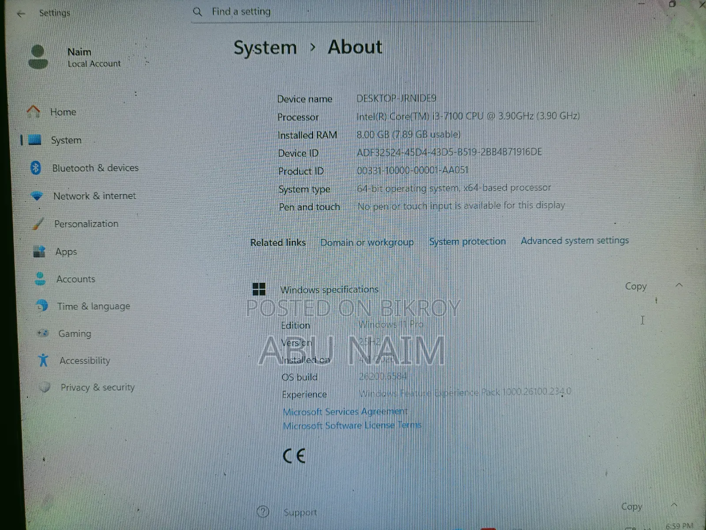The width and height of the screenshot is (706, 530).
Task: Click the Edition value Windows 11 Pro
Action: click(391, 324)
